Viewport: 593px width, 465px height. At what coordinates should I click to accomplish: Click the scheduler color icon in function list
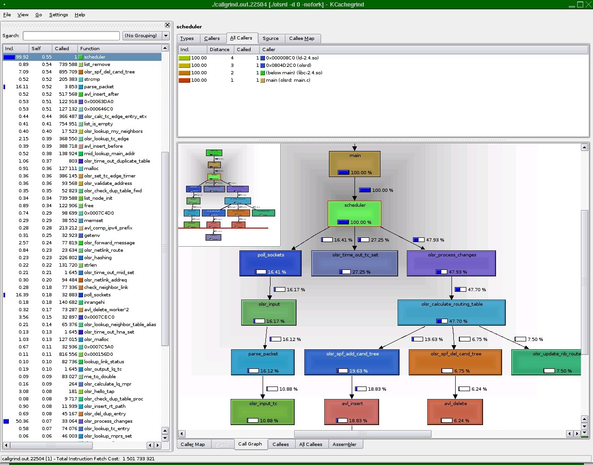tap(81, 57)
